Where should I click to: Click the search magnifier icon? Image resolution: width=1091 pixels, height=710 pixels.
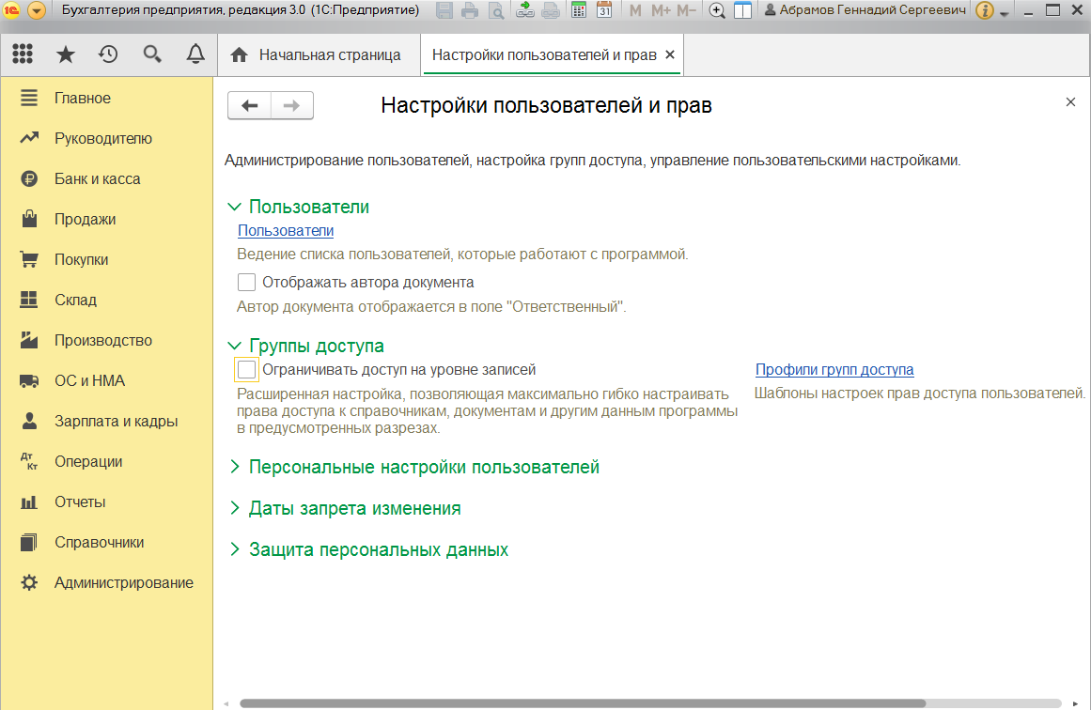(152, 54)
